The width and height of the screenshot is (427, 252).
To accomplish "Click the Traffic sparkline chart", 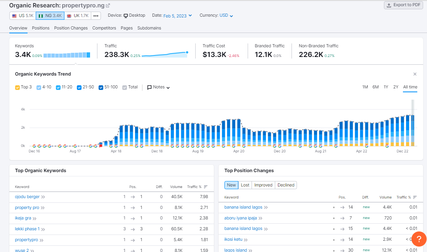I will point(165,54).
